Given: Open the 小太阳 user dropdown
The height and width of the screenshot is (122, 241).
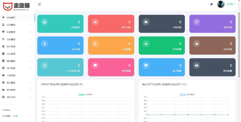Looking at the screenshot, I should click(x=230, y=4).
